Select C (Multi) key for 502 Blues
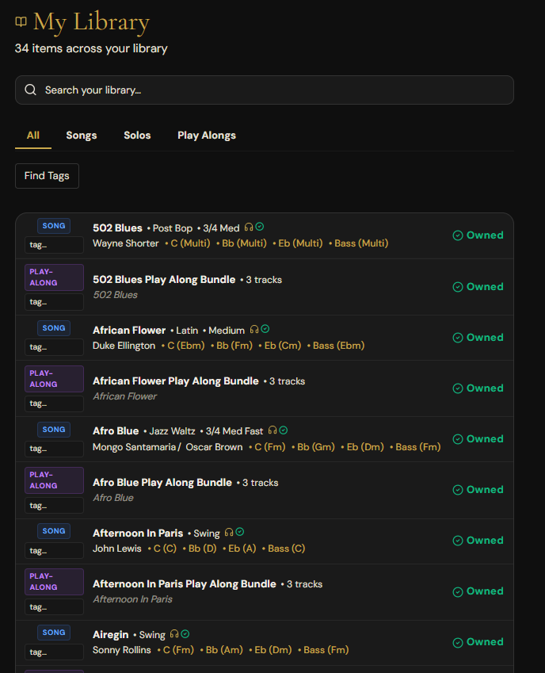The image size is (545, 673). 190,243
